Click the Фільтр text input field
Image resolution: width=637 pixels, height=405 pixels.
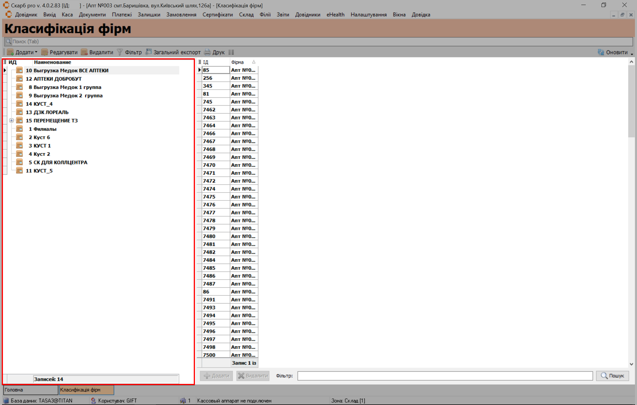tap(445, 376)
